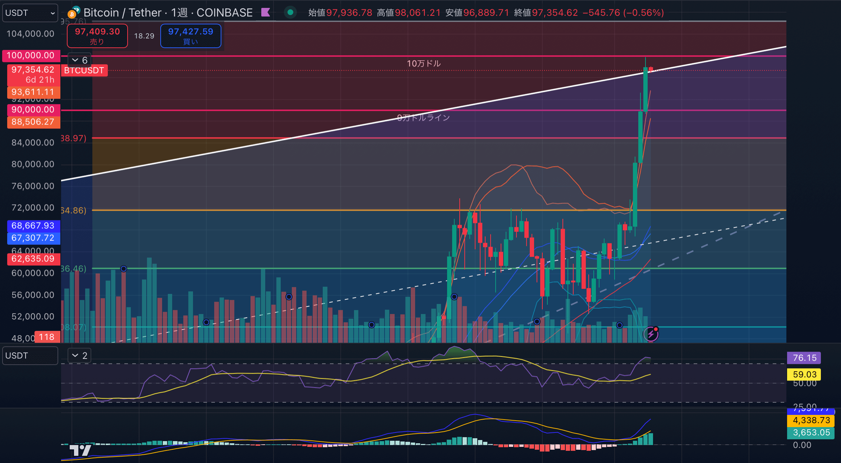Select the pink 90,000.00 price scale label
Screen dimensions: 841x463
[33, 110]
